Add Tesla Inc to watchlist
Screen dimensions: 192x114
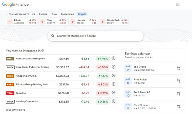coord(114,93)
